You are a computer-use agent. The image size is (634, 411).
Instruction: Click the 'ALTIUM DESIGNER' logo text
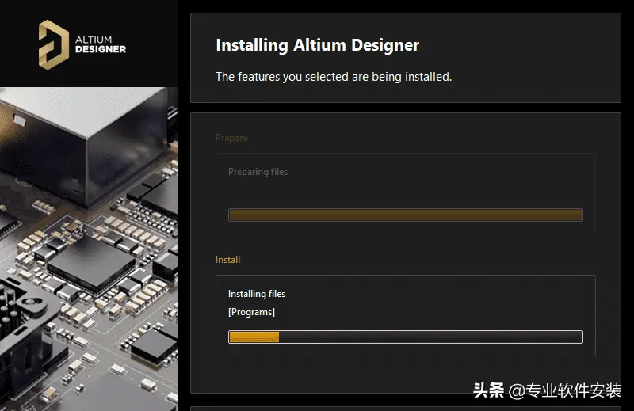(x=101, y=44)
